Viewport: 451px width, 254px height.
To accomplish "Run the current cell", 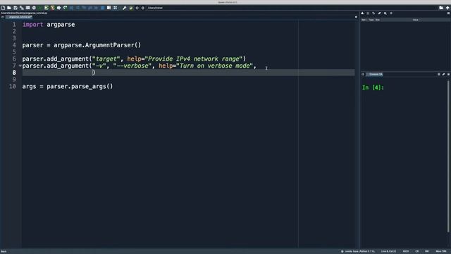I will (47, 8).
